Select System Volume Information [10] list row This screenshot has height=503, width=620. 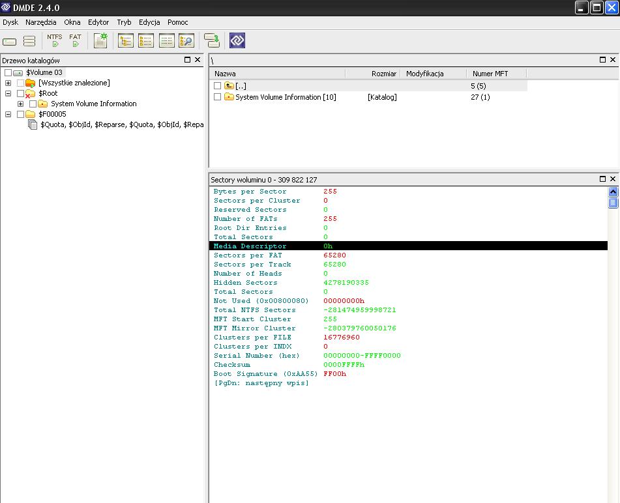click(368, 97)
